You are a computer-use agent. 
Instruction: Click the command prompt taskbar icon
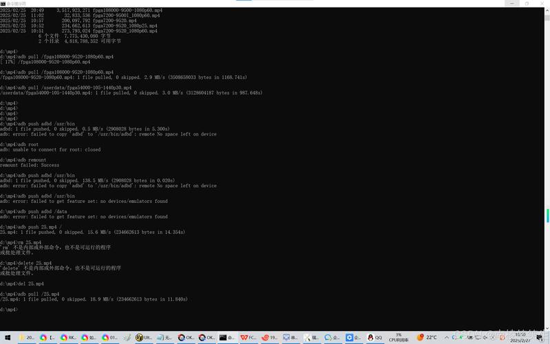point(227,337)
